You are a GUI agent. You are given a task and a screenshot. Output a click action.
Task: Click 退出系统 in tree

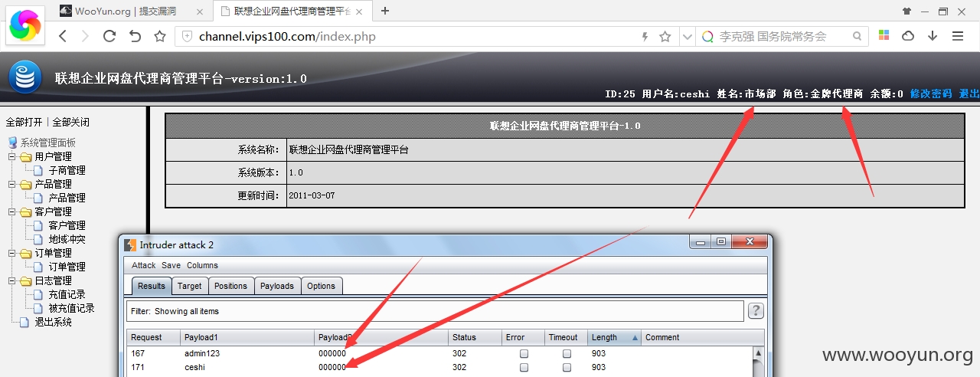pyautogui.click(x=53, y=322)
